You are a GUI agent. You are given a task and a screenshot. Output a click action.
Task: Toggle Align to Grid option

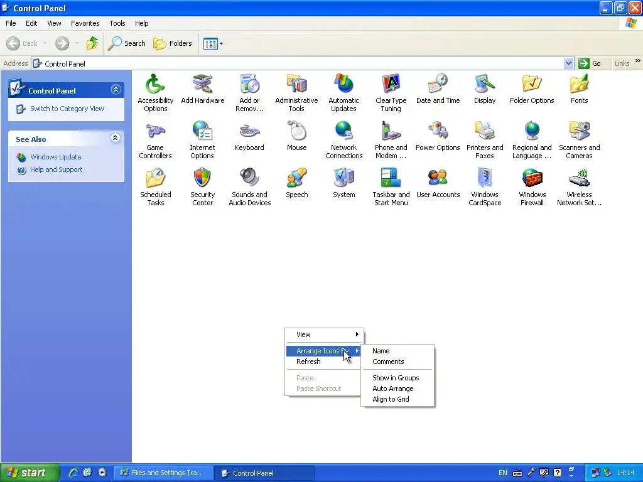tap(391, 399)
